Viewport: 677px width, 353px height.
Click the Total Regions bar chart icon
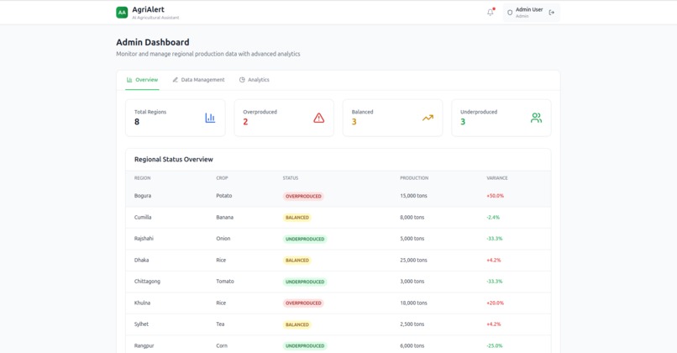(x=210, y=118)
